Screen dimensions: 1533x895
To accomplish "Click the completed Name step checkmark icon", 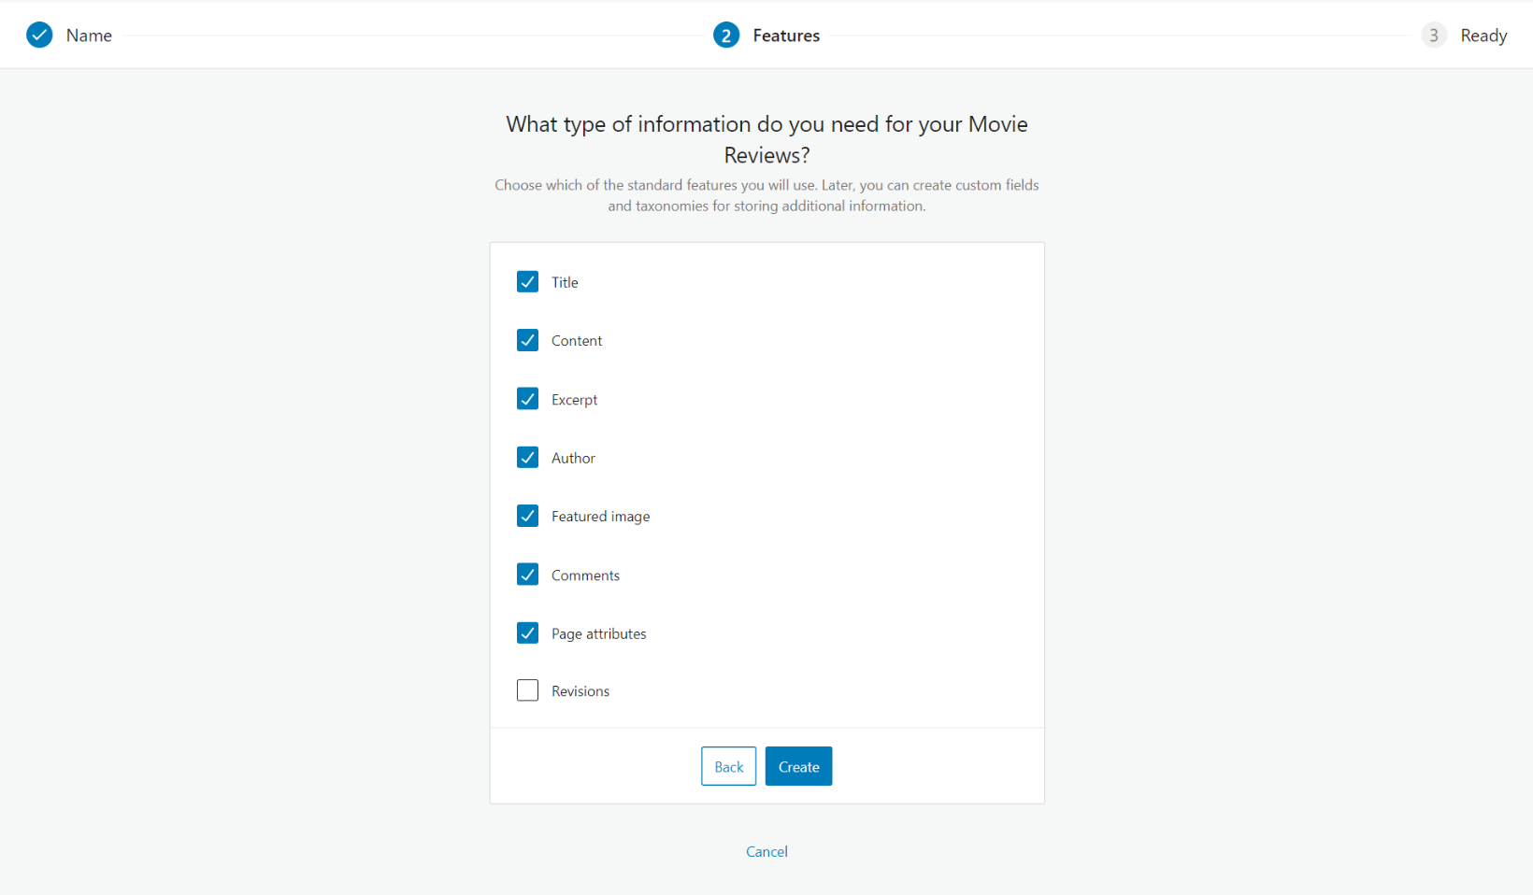I will click(39, 36).
